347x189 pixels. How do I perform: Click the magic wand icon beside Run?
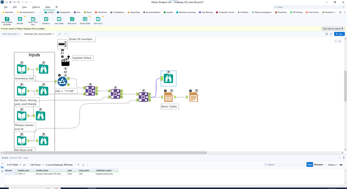click(x=331, y=34)
